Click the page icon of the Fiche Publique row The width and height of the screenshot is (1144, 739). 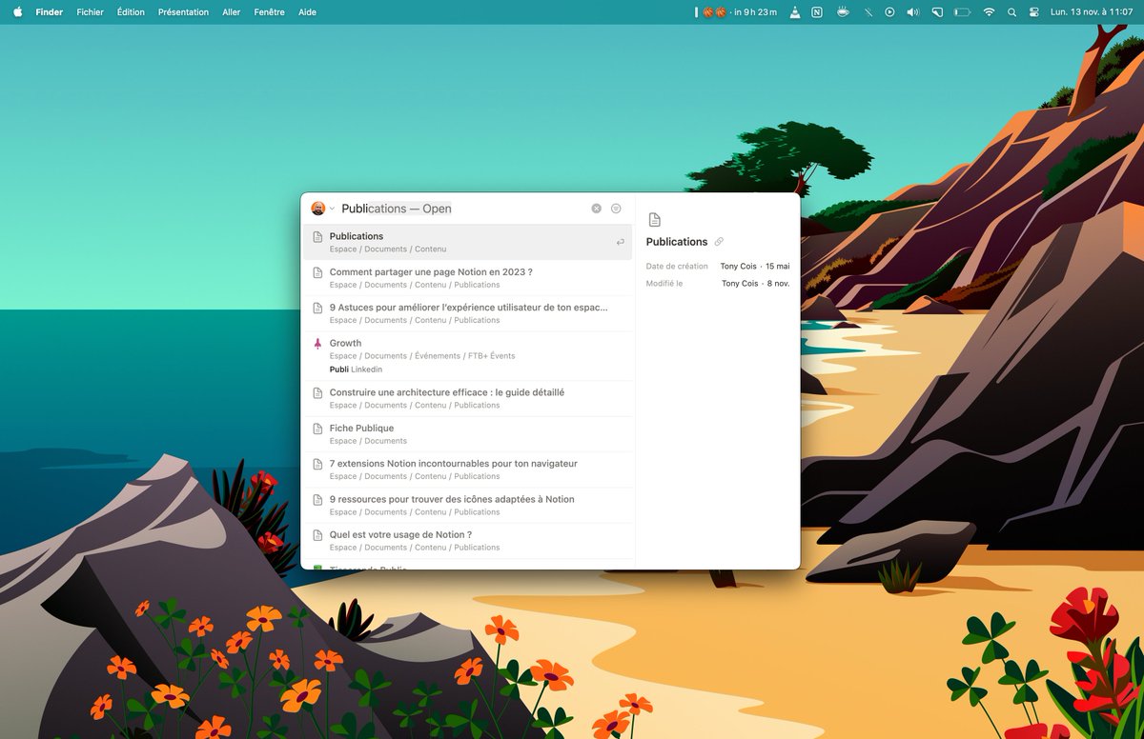pyautogui.click(x=318, y=429)
